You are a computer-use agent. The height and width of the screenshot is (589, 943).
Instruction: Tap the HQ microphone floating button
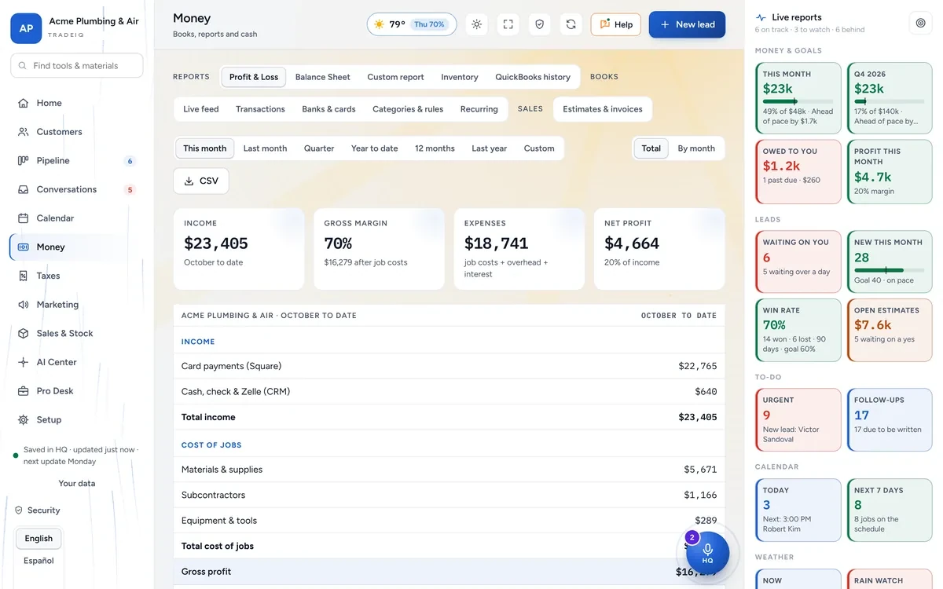(707, 553)
